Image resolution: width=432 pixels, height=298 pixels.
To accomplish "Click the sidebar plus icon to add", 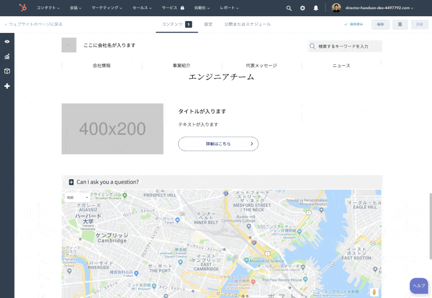I will pyautogui.click(x=7, y=86).
